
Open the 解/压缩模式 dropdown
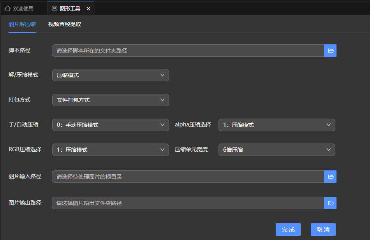click(x=110, y=75)
